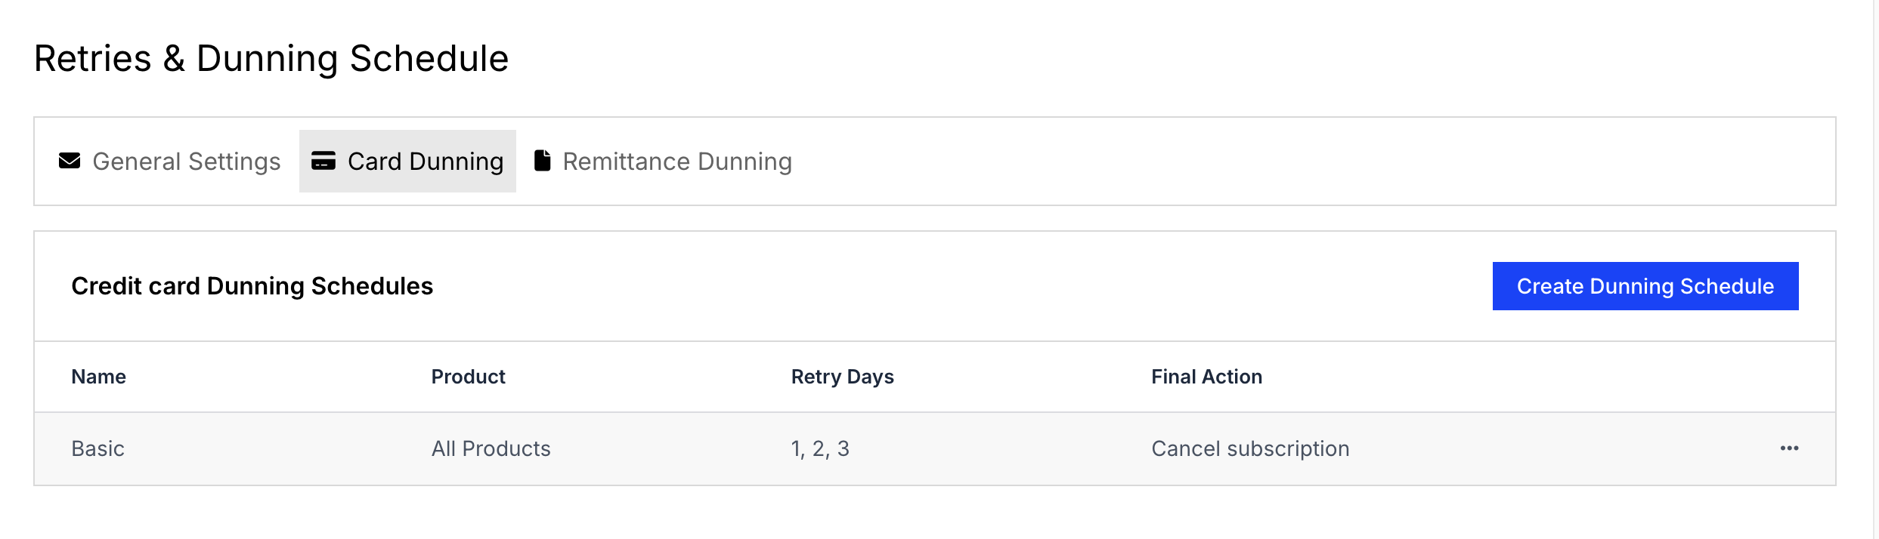This screenshot has height=539, width=1879.
Task: Click the vertical scrollbar on the right edge
Action: coord(1876,269)
